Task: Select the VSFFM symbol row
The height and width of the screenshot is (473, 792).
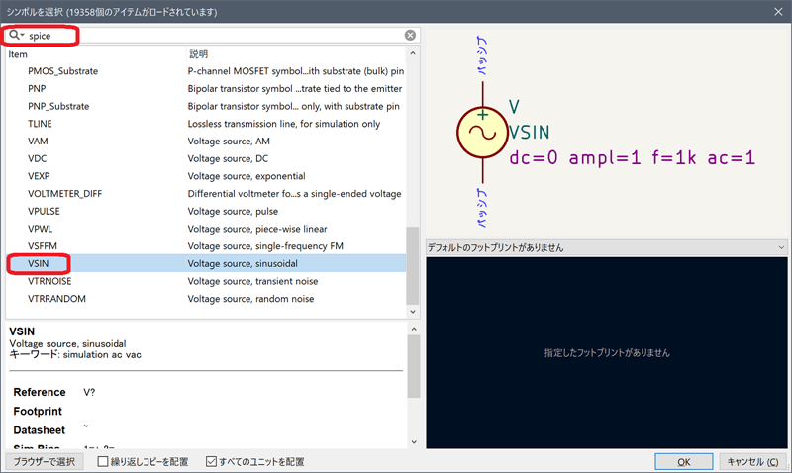Action: pos(206,246)
